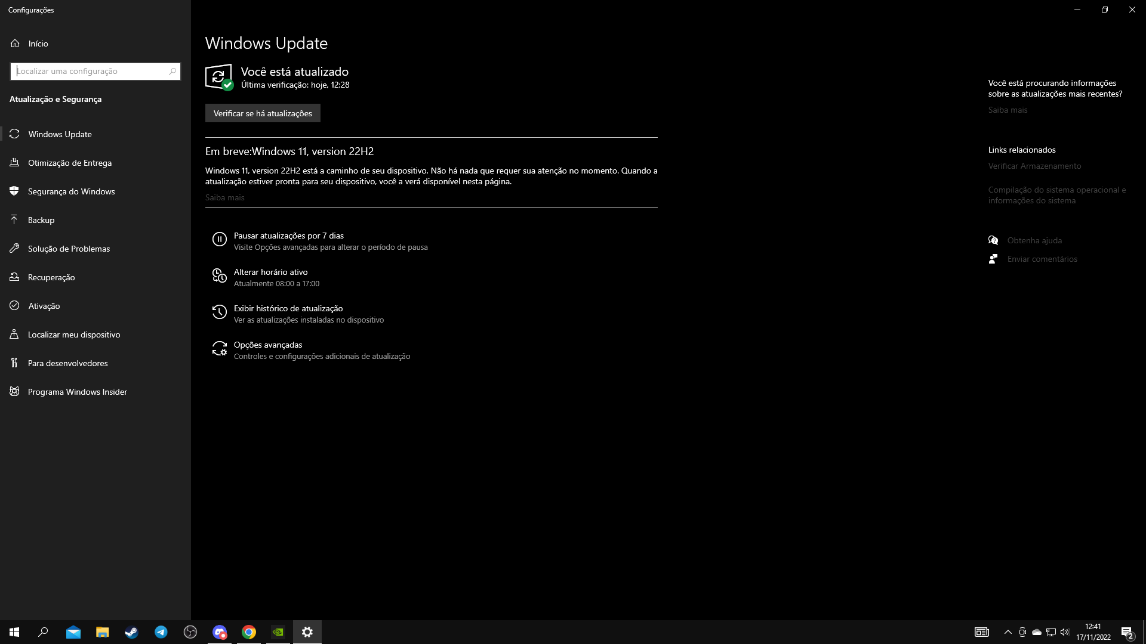
Task: Open Telegram from the taskbar
Action: coord(161,632)
